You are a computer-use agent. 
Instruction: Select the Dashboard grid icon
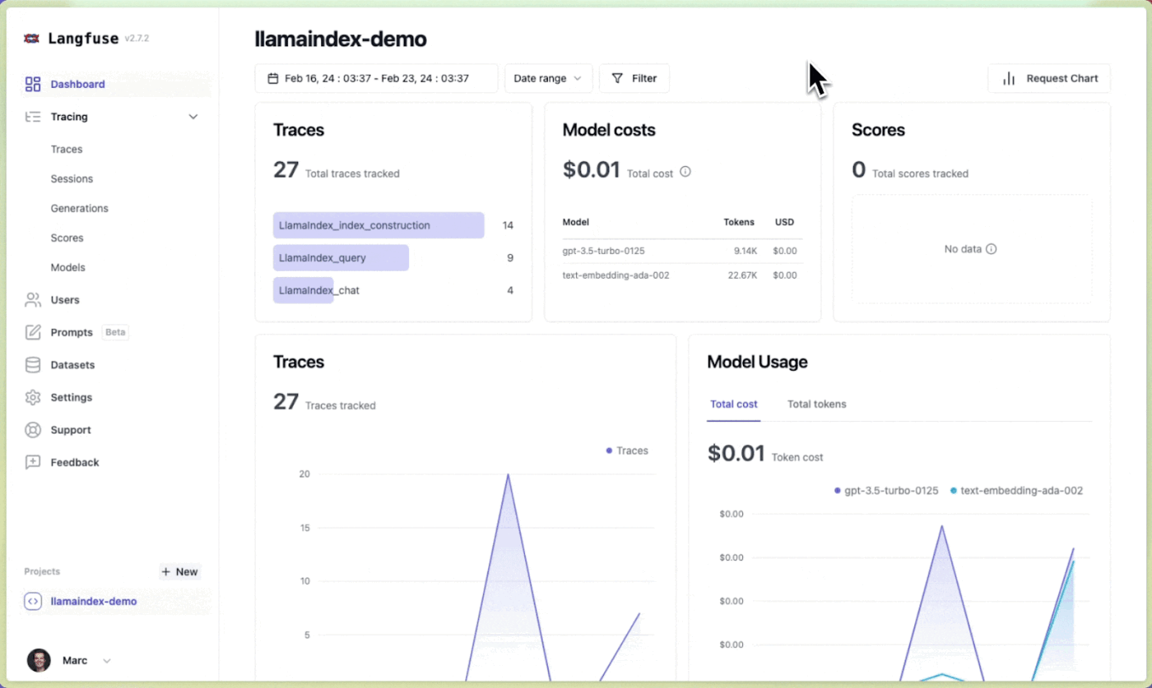coord(32,83)
